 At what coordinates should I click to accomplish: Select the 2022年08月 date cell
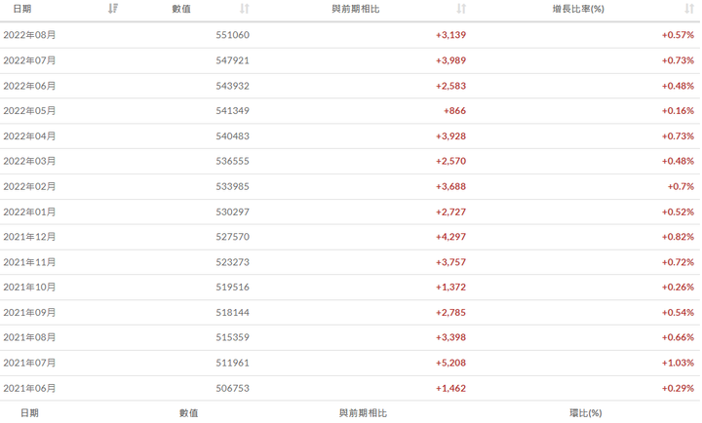coord(29,35)
